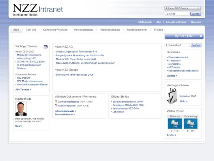
Task: Open Badge-System Umstellung der Zutrittsprofile news
Action: pos(80,55)
